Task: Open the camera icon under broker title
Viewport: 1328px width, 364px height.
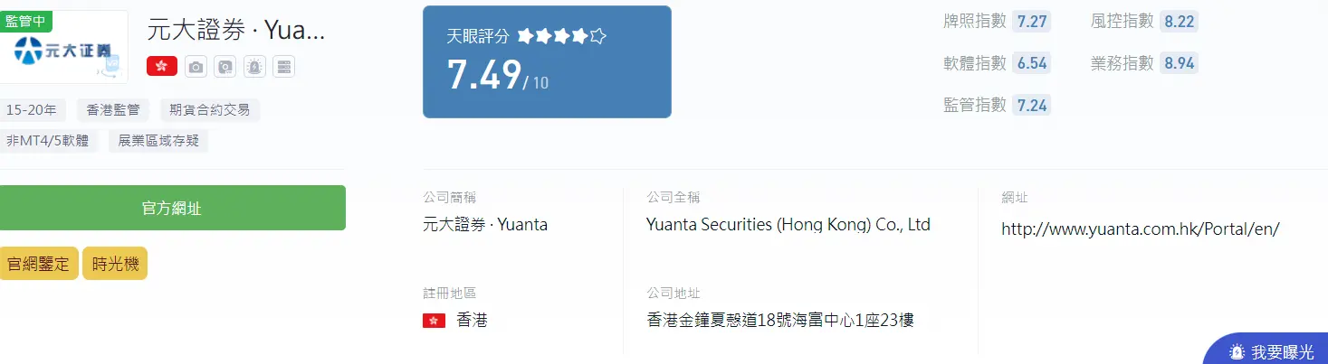Action: [x=195, y=66]
